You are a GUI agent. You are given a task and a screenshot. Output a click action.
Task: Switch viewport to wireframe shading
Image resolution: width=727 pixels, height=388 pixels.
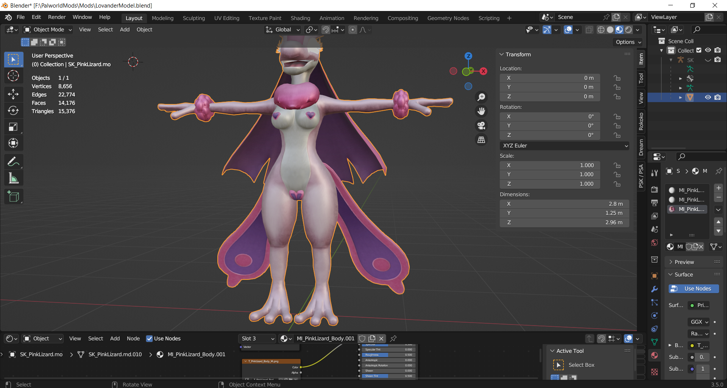coord(601,29)
